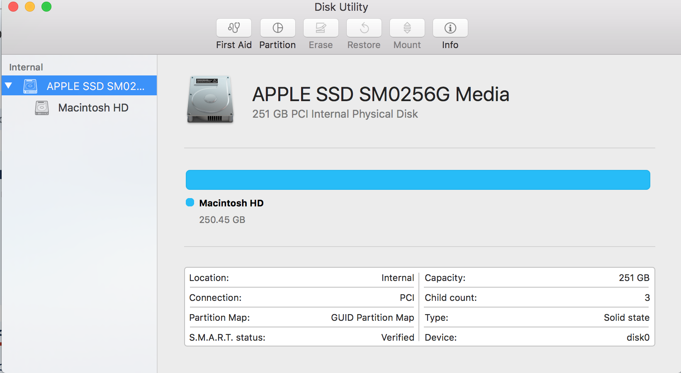This screenshot has width=681, height=373.
Task: Click the Device value 'disk0'
Action: coord(638,337)
